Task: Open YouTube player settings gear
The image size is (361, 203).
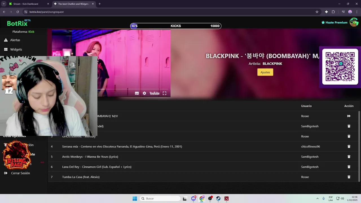Action: tap(144, 93)
